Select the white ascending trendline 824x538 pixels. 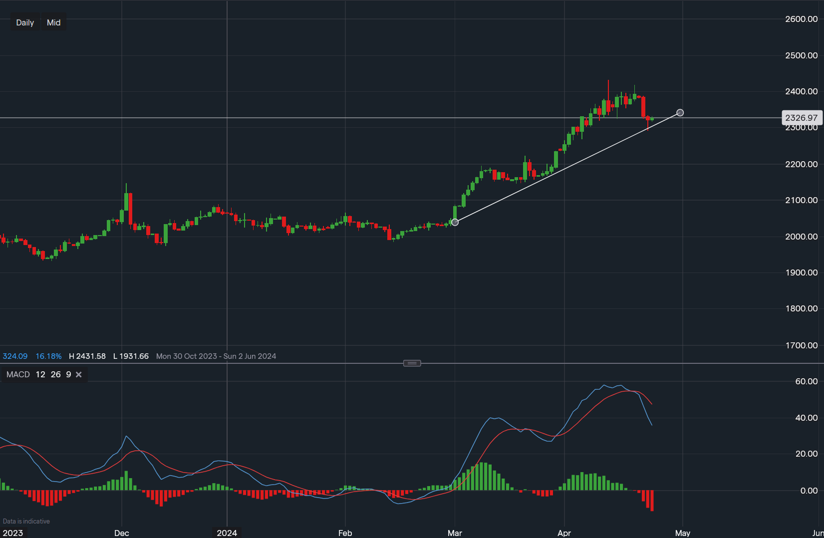[569, 167]
